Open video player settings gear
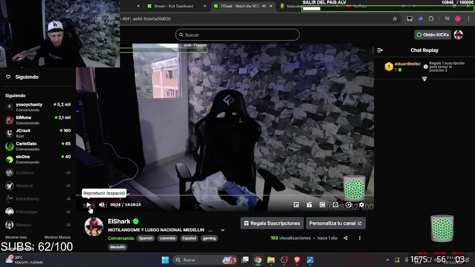 click(361, 205)
